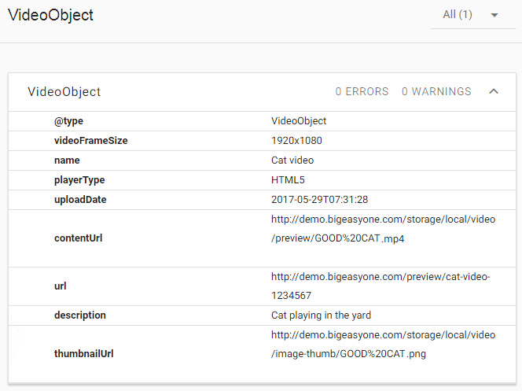522x391 pixels.
Task: Click the Cat playing in the yard description
Action: (321, 315)
